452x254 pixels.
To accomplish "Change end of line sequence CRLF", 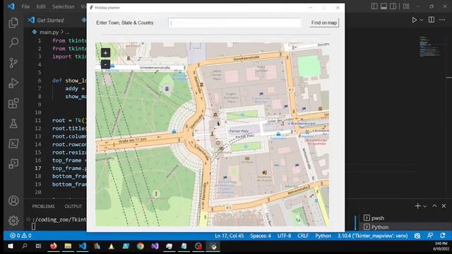I will pyautogui.click(x=303, y=236).
